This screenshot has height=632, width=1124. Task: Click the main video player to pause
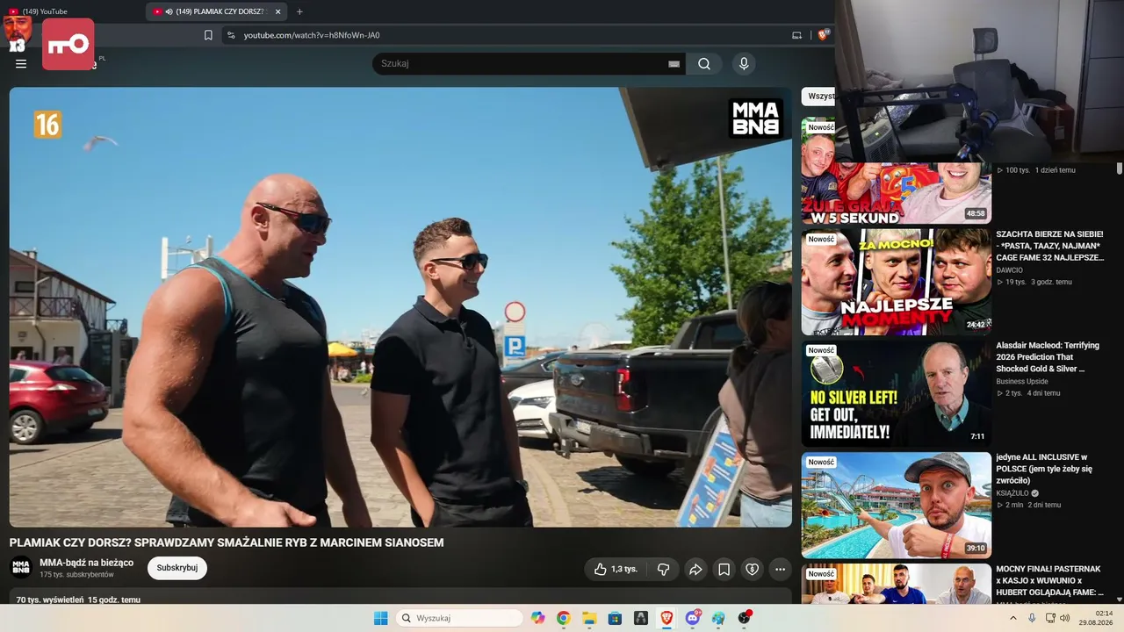click(400, 307)
